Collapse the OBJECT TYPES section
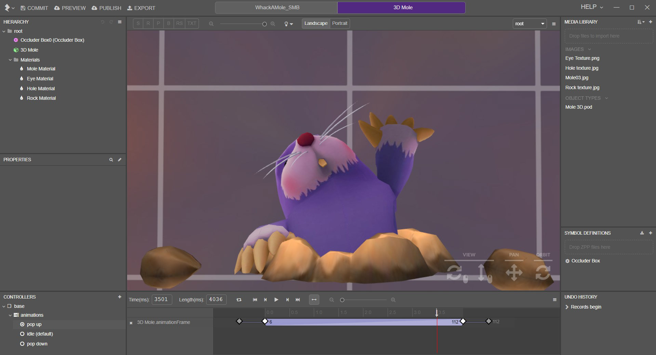Image resolution: width=656 pixels, height=355 pixels. (x=606, y=98)
